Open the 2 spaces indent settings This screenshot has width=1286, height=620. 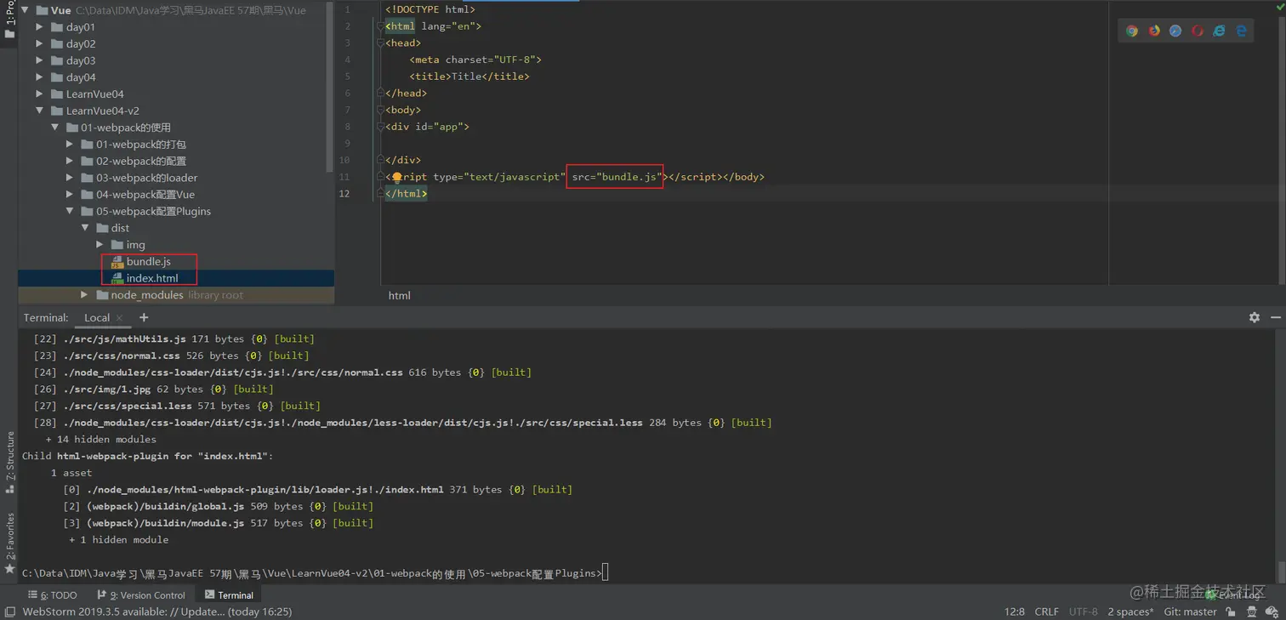click(x=1130, y=611)
